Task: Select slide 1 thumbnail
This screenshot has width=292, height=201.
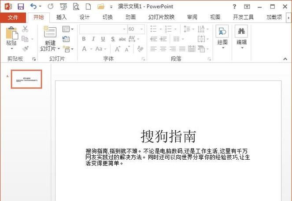Action: [26, 79]
